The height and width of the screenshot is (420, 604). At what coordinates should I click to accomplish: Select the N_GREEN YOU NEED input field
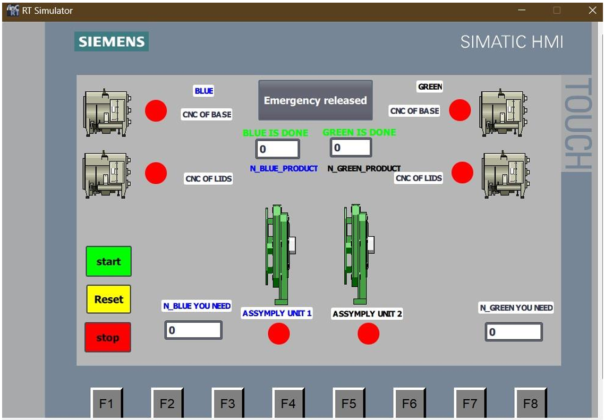pos(514,332)
